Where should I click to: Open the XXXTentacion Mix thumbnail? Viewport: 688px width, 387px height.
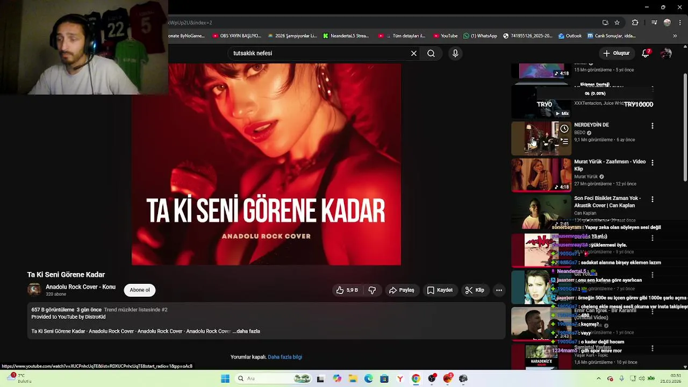tap(541, 103)
